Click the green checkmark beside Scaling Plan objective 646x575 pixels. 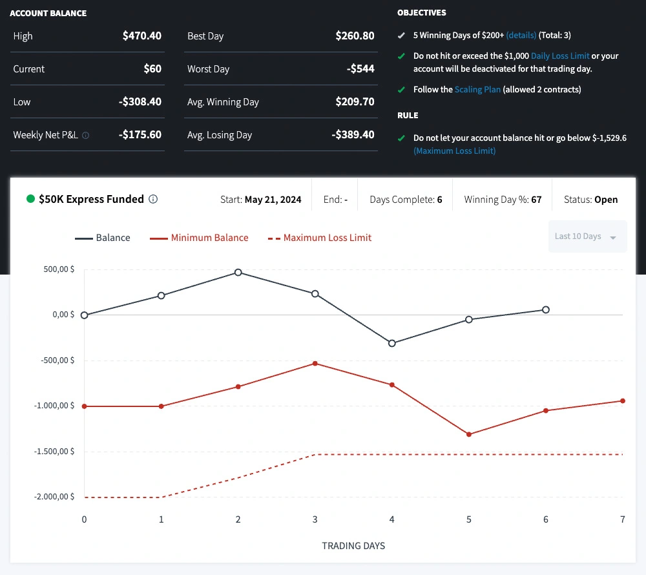click(x=401, y=90)
